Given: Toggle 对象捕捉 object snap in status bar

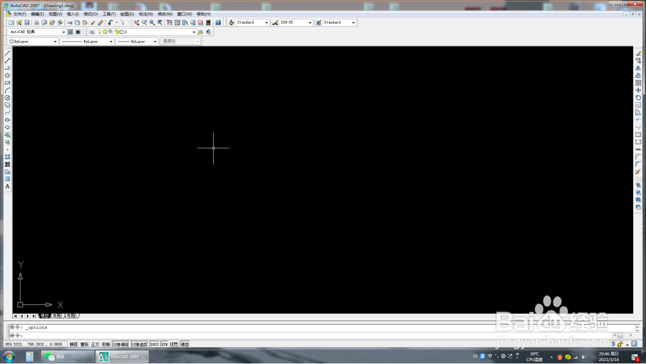Looking at the screenshot, I should pyautogui.click(x=121, y=344).
